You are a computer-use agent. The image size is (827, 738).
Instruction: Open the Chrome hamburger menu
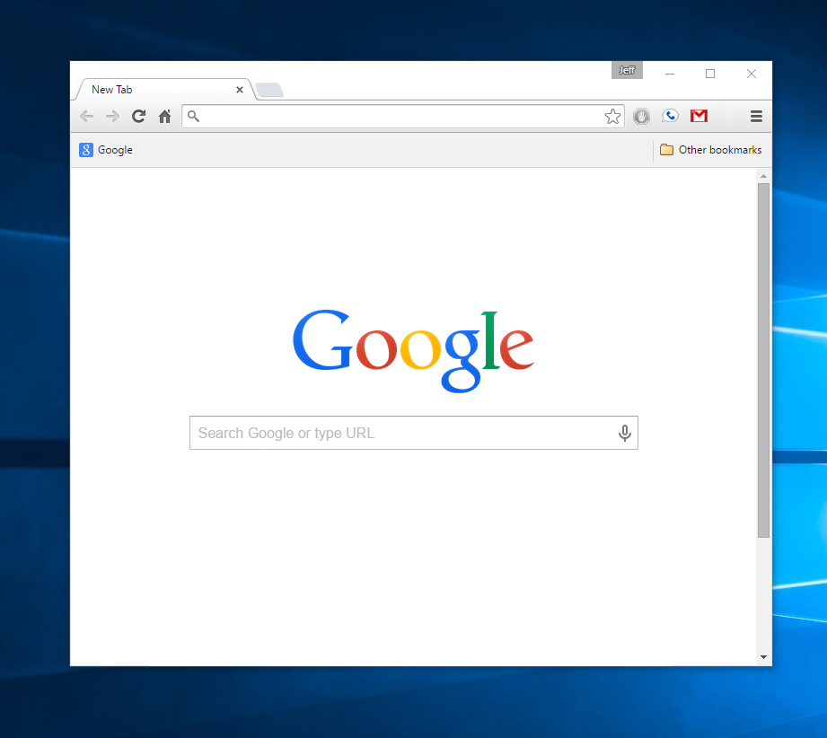[x=756, y=116]
